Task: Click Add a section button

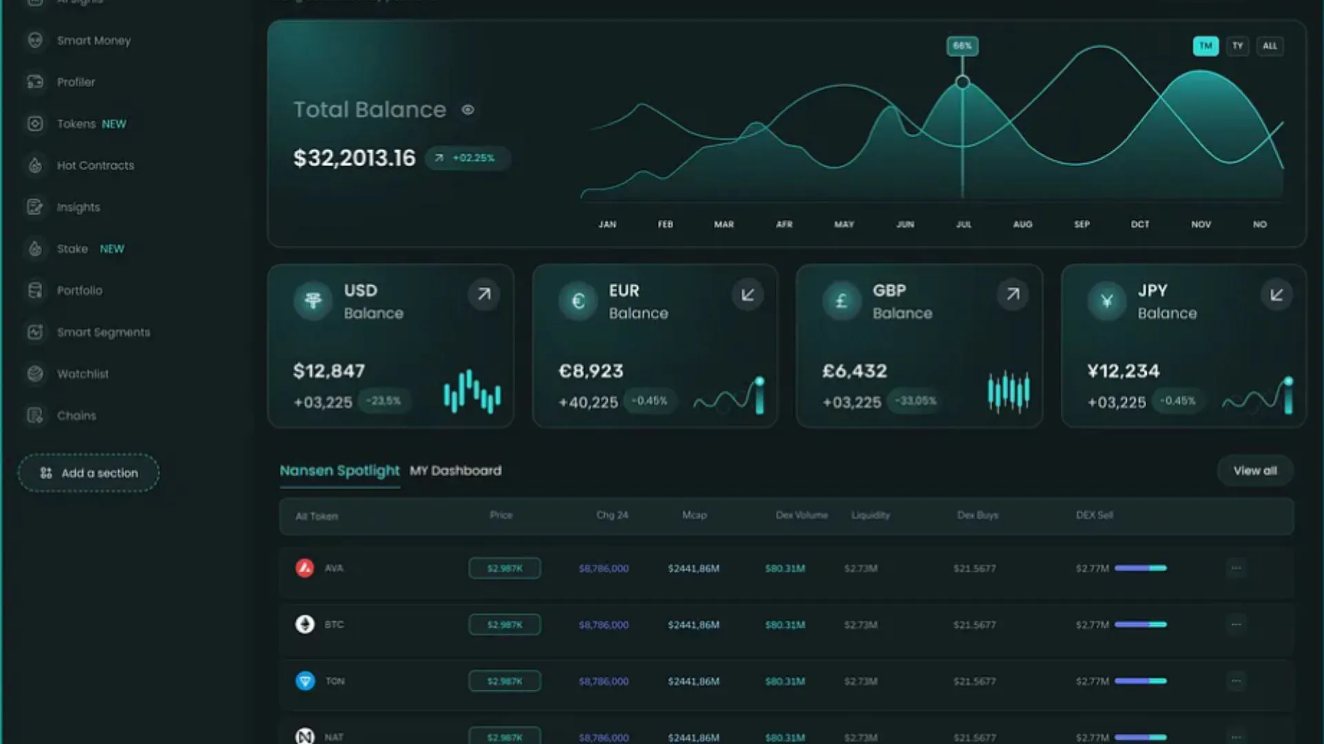Action: click(x=88, y=473)
